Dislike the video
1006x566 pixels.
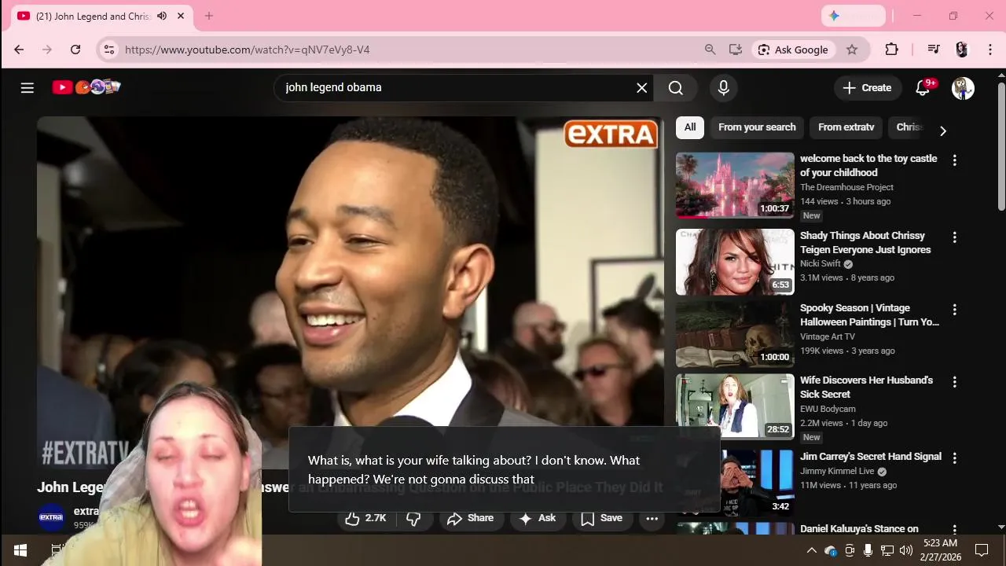pos(413,518)
